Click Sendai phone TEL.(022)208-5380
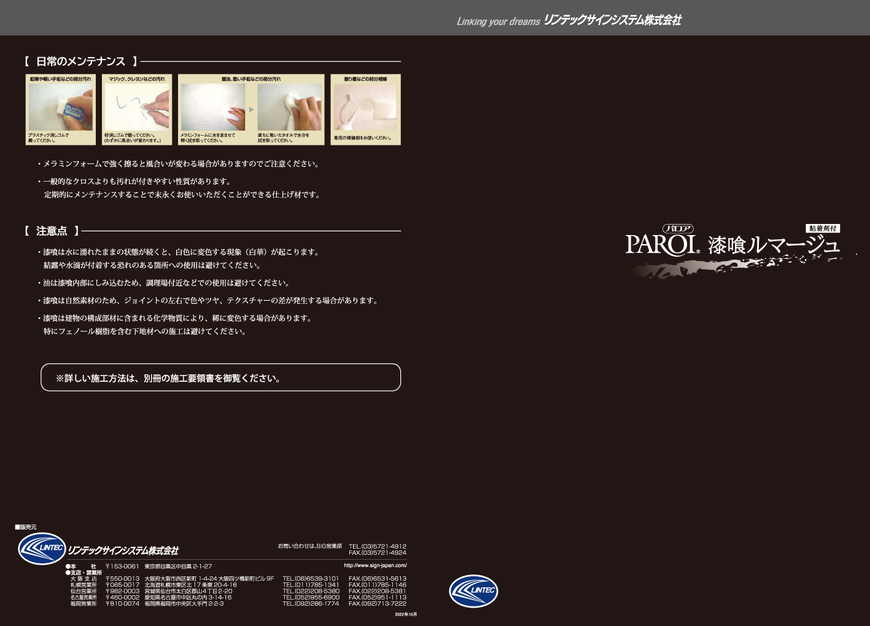 tap(311, 591)
